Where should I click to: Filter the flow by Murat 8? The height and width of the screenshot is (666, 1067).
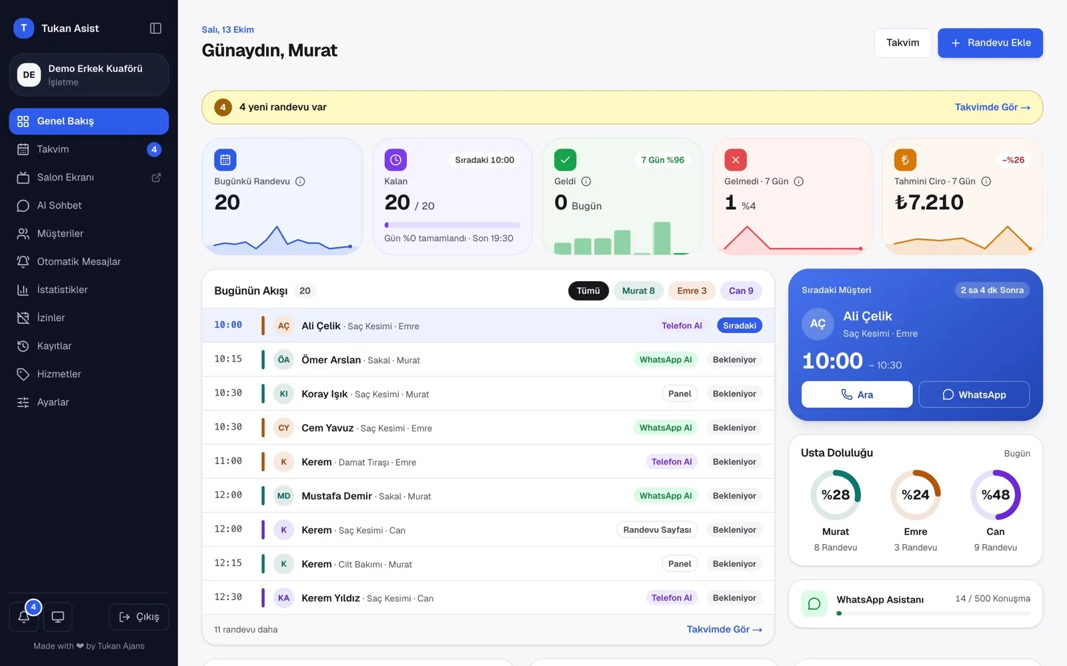pyautogui.click(x=638, y=290)
